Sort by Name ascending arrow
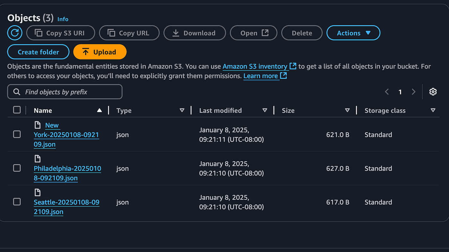449x252 pixels. coord(99,110)
